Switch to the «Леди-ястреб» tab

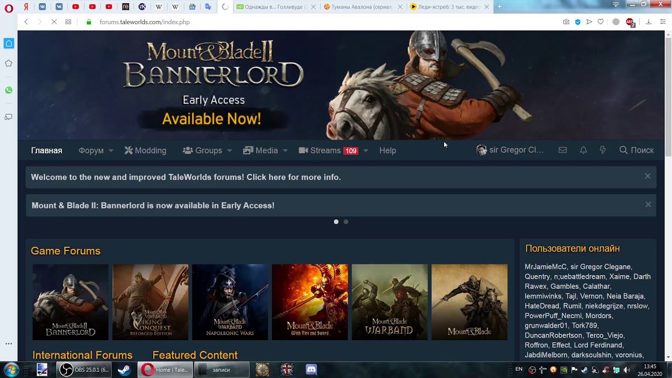click(449, 7)
